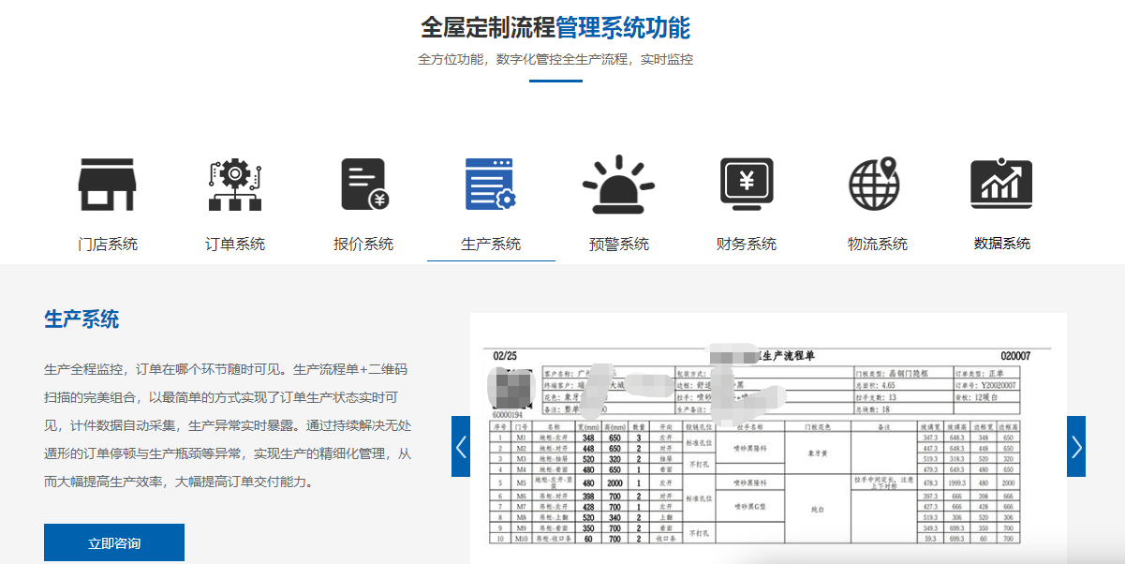Click the 立即咨询 button
The width and height of the screenshot is (1125, 564).
114,543
